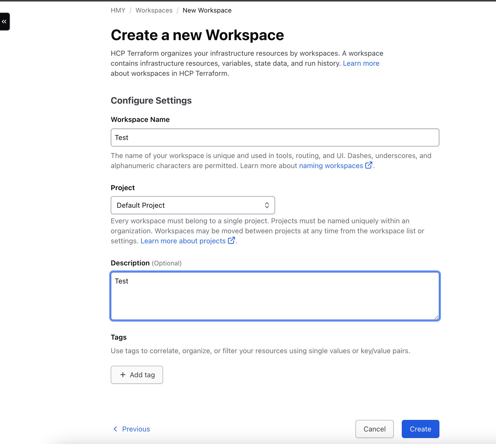The width and height of the screenshot is (496, 444).
Task: Click the New Workspace breadcrumb item
Action: pos(207,10)
